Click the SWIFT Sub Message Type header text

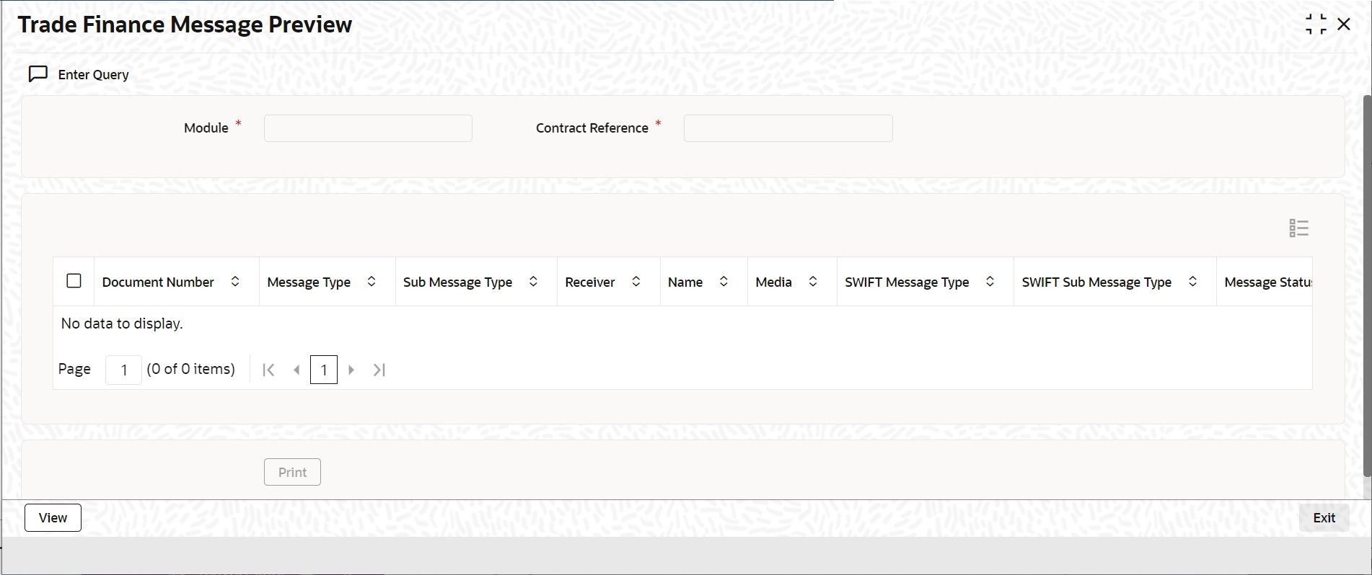click(x=1096, y=282)
